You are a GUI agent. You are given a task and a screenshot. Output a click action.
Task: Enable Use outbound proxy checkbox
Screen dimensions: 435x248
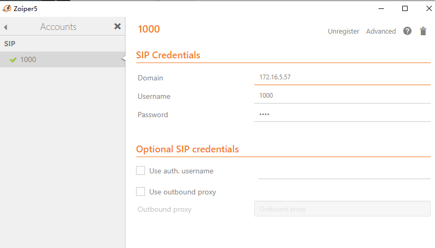tap(140, 191)
